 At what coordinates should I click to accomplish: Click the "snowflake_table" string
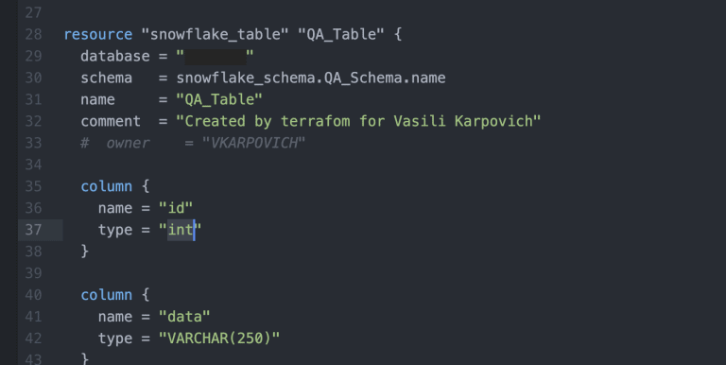pyautogui.click(x=215, y=34)
